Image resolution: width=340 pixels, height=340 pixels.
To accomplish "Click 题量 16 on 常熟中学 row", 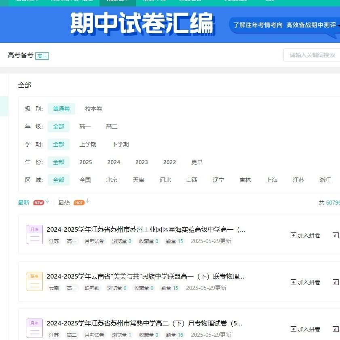I will tap(175, 335).
